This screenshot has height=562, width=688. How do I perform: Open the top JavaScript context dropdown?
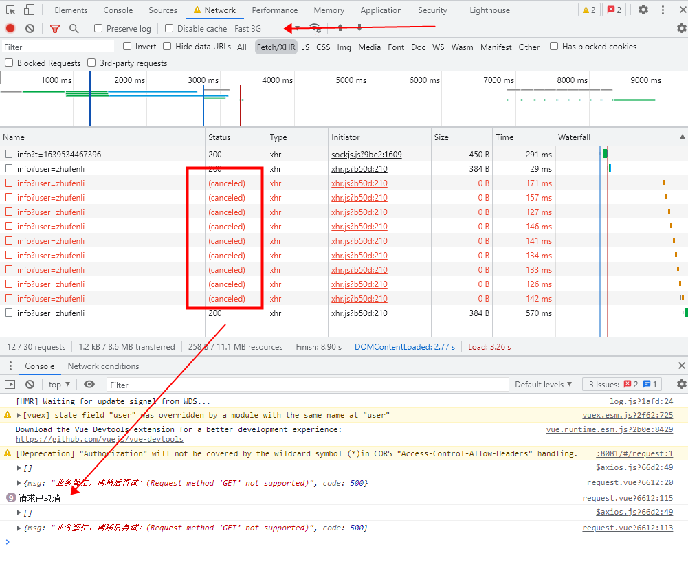pyautogui.click(x=60, y=385)
